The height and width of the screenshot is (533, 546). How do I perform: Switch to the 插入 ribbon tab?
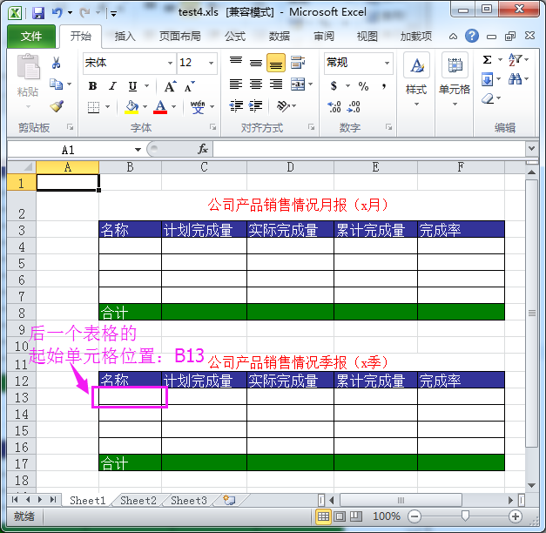[x=125, y=37]
